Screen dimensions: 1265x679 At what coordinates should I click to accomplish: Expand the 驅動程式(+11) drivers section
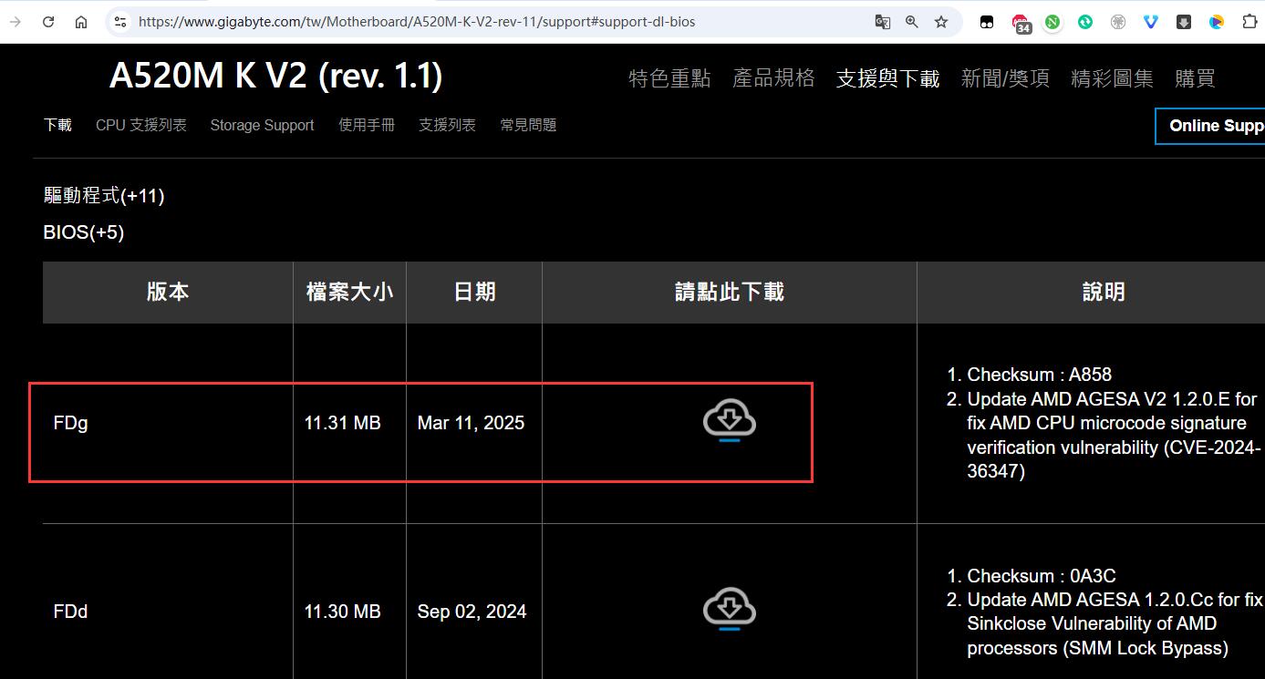click(x=104, y=196)
